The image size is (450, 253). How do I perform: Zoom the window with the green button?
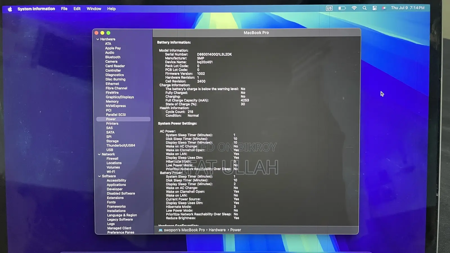[x=108, y=33]
